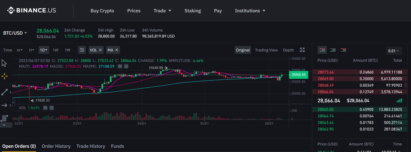
Task: Toggle MA indicator visibility eye
Action: [x=120, y=66]
